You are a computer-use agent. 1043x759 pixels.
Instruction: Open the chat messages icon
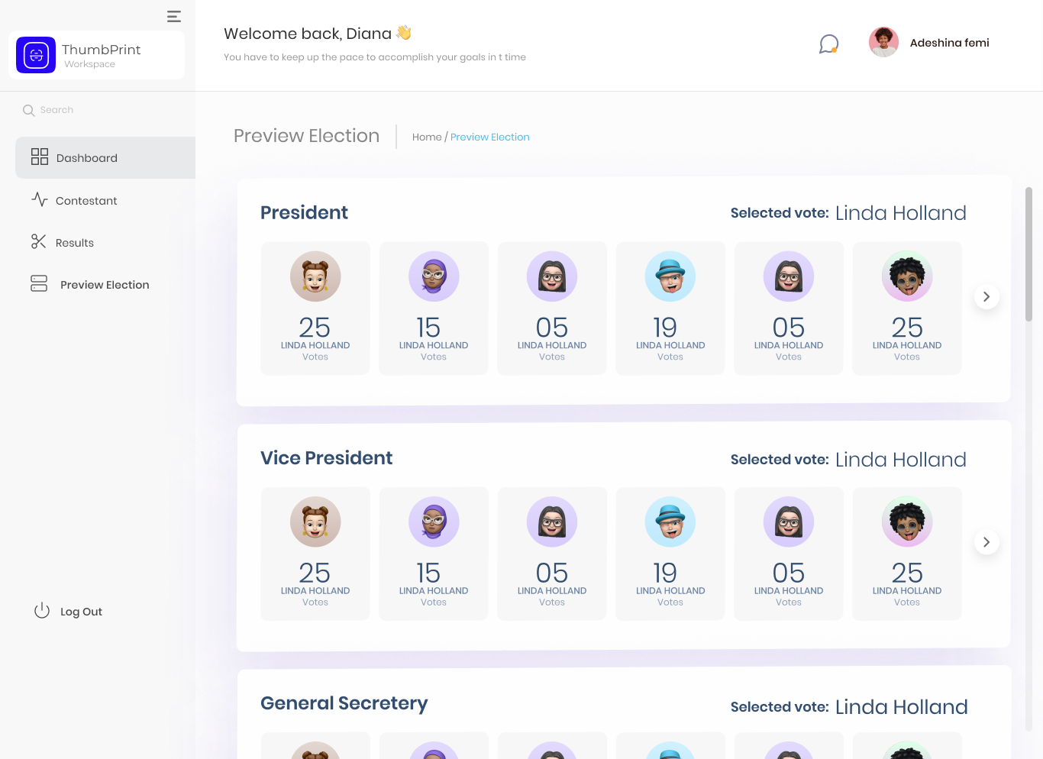point(828,44)
